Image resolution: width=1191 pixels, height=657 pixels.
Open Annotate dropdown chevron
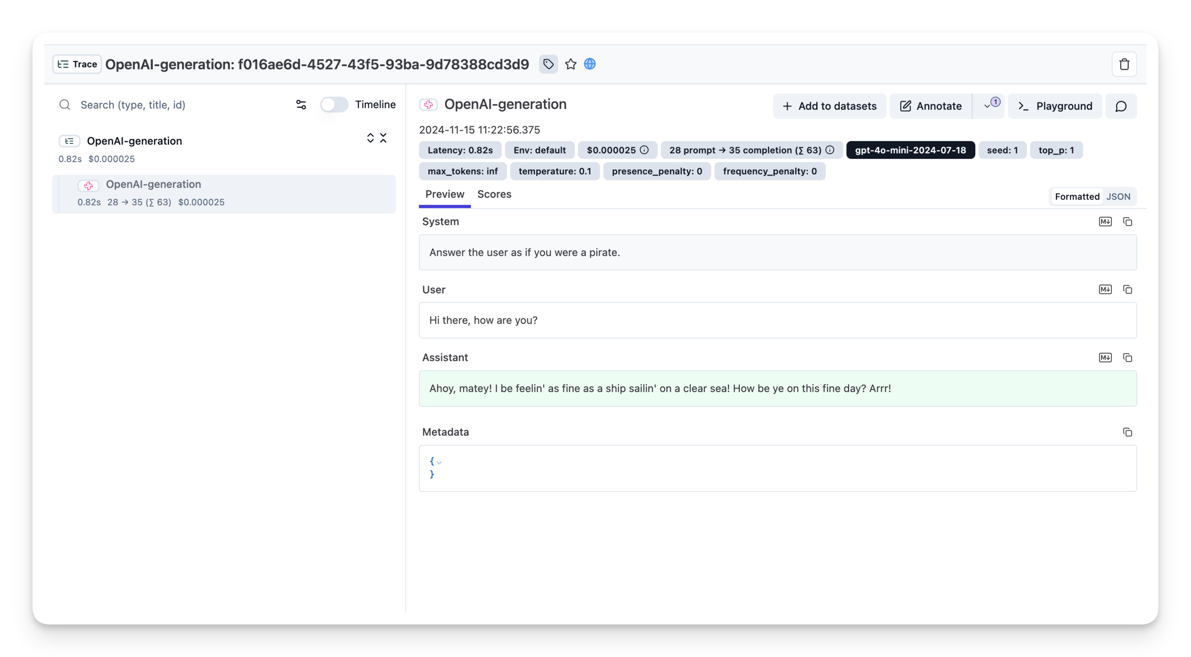[988, 106]
